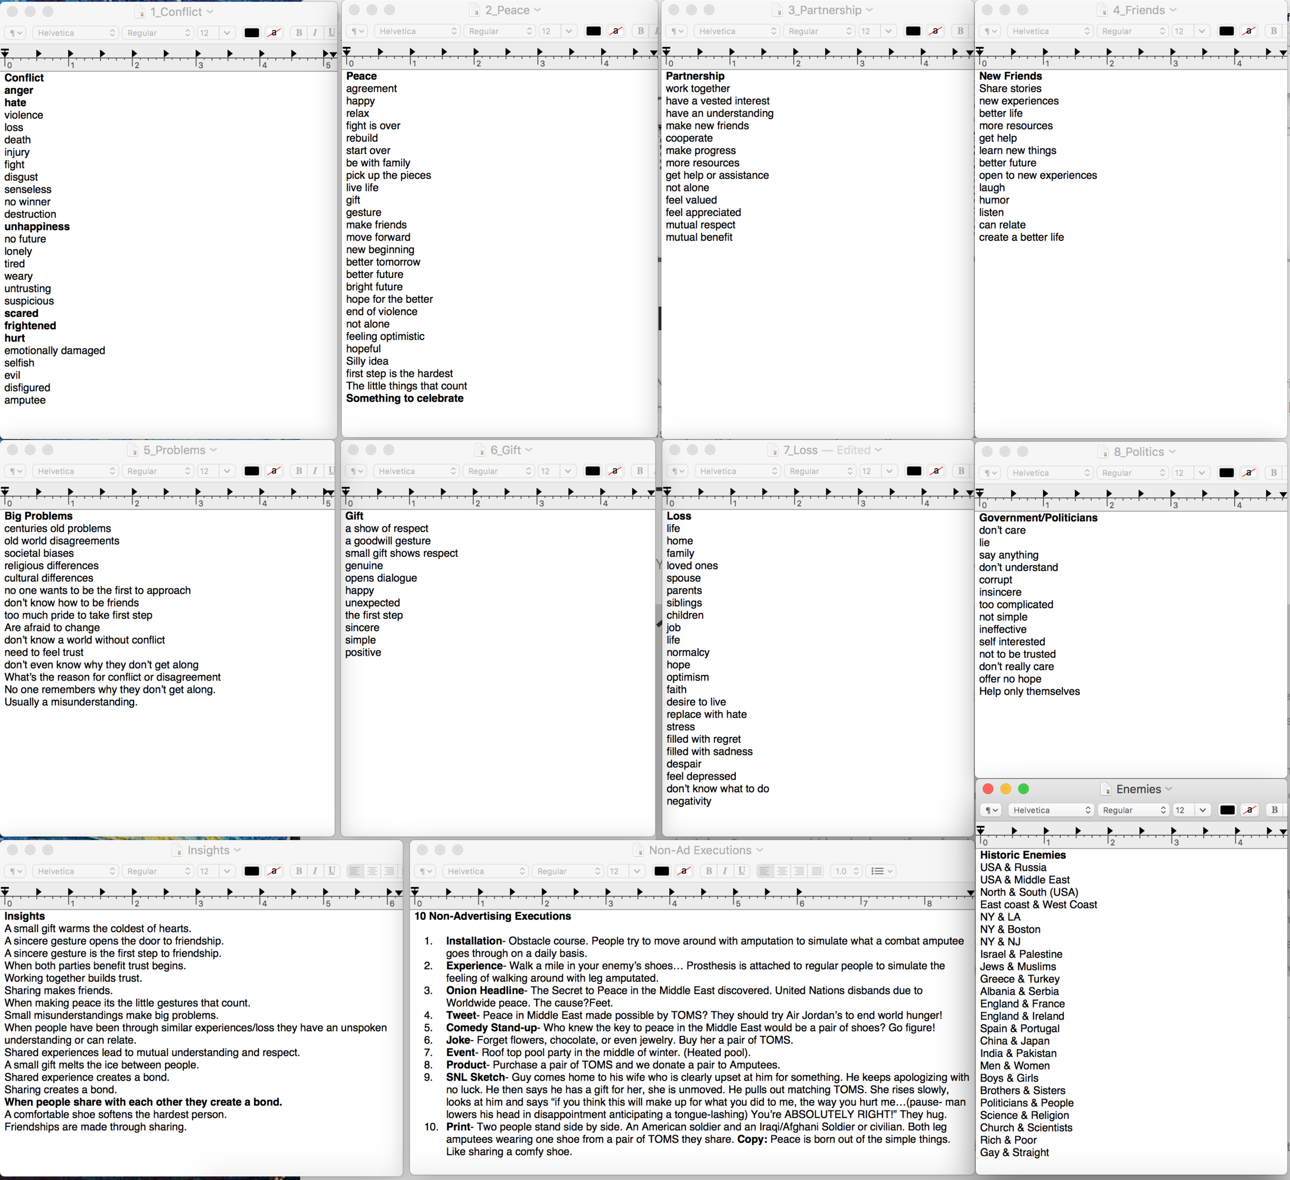
Task: Click Non-Ad Executions title dropdown arrow
Action: pos(760,850)
